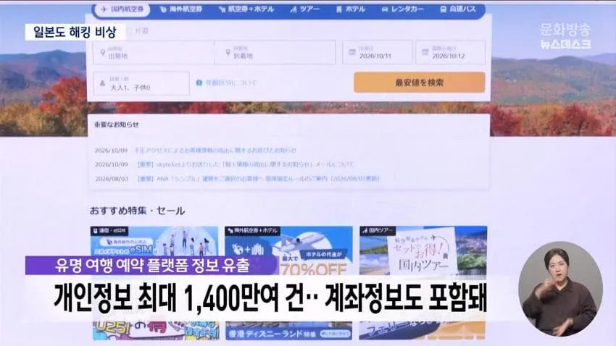Click the 出発地 departure field
Viewport: 616px width, 346px height.
point(154,52)
